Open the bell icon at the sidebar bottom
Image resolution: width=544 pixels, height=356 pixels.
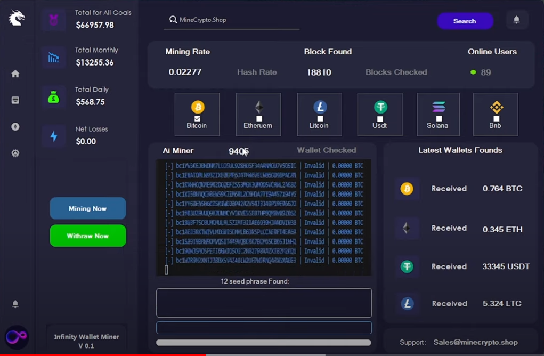click(x=15, y=304)
